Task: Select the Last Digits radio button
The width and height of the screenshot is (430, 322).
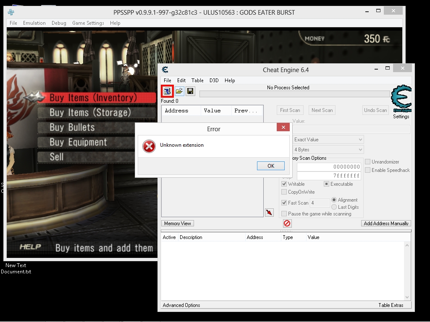Action: coord(334,207)
